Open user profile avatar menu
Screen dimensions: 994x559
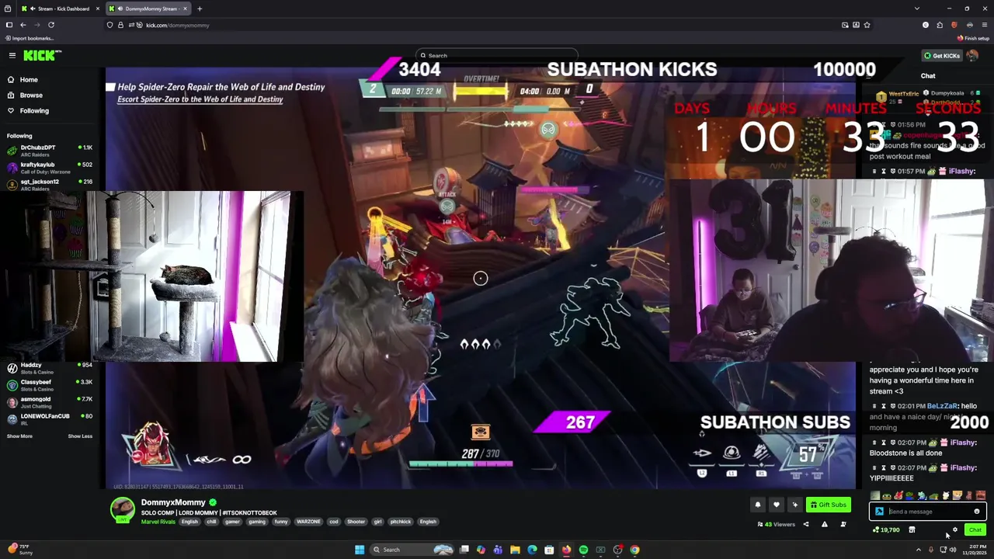coord(972,55)
